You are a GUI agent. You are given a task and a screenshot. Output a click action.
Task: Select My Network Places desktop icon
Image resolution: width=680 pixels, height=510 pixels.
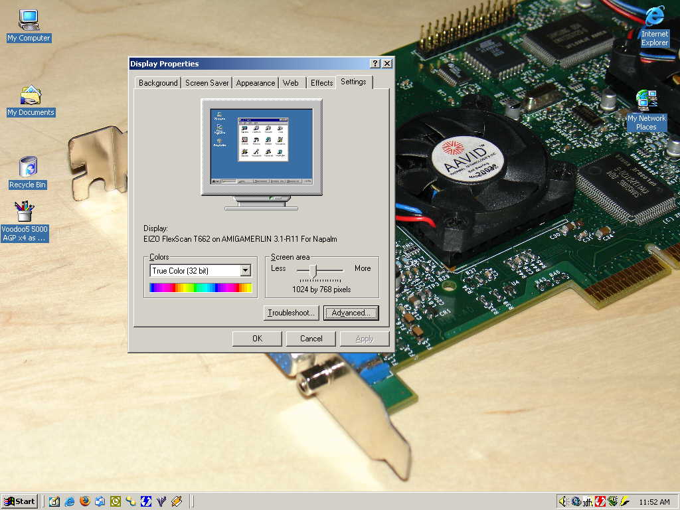646,110
